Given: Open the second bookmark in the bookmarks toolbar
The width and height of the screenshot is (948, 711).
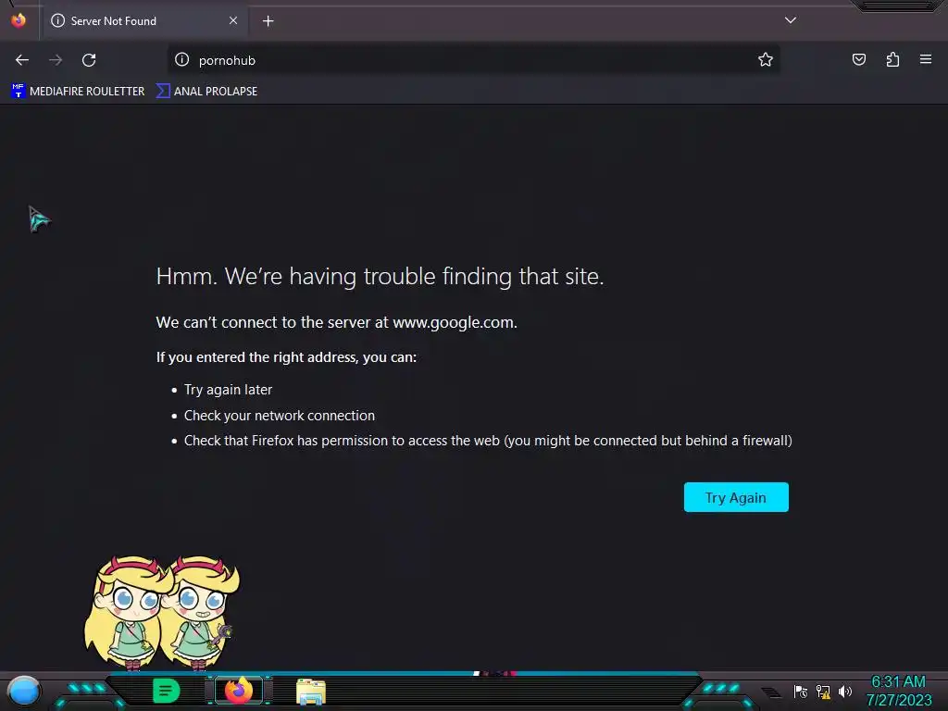Looking at the screenshot, I should pos(206,92).
